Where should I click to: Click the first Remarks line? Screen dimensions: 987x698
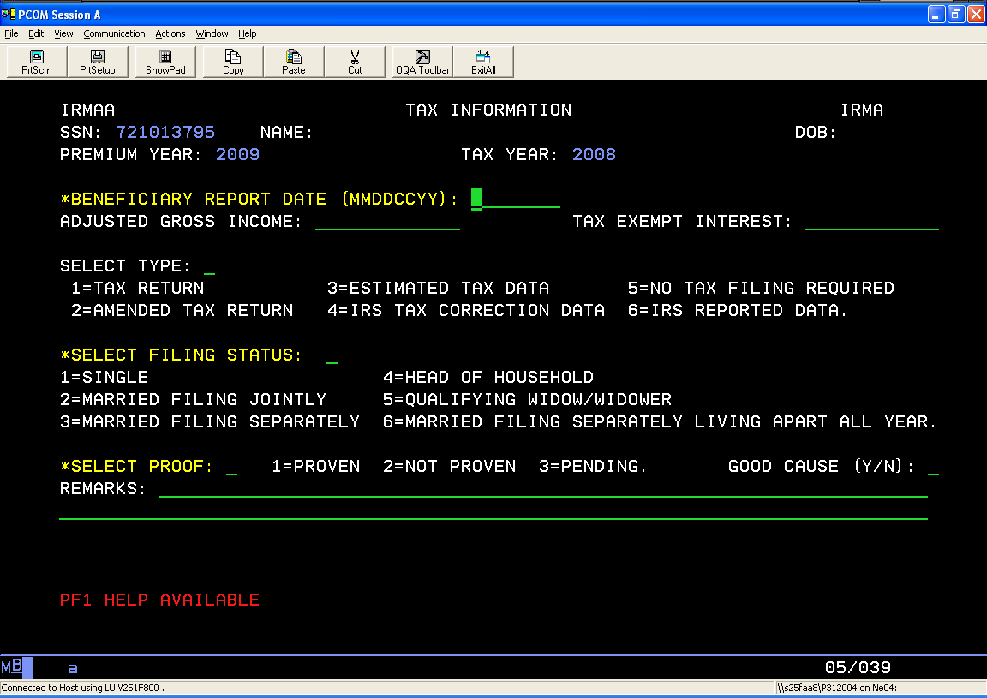pos(542,488)
